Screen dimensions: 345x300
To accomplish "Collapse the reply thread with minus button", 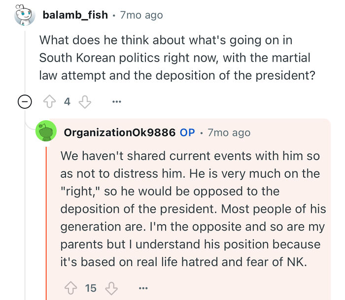I will 25,102.
